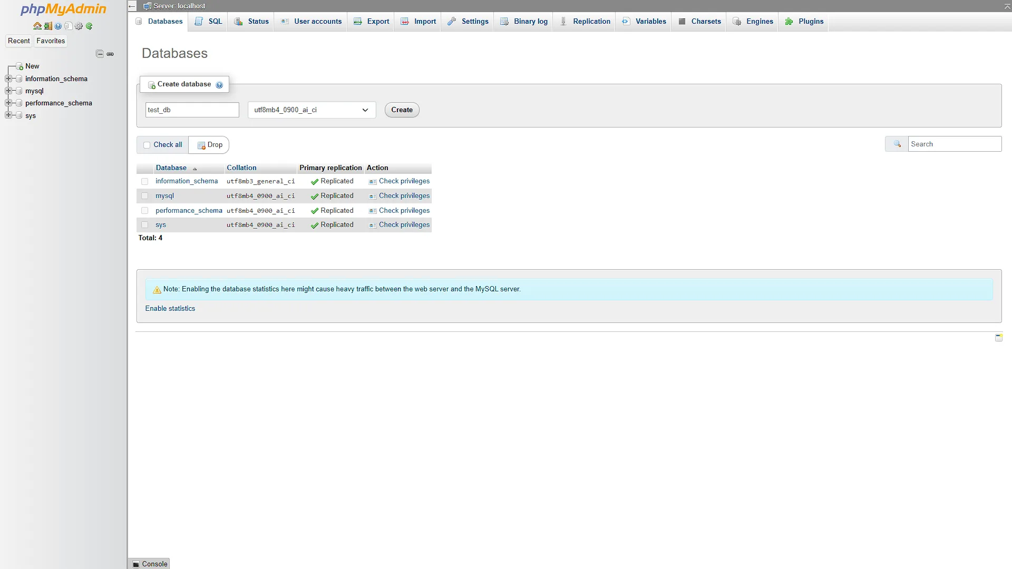Collapse page header using top-right arrow icon
Screen dimensions: 1012x569
[x=1007, y=6]
